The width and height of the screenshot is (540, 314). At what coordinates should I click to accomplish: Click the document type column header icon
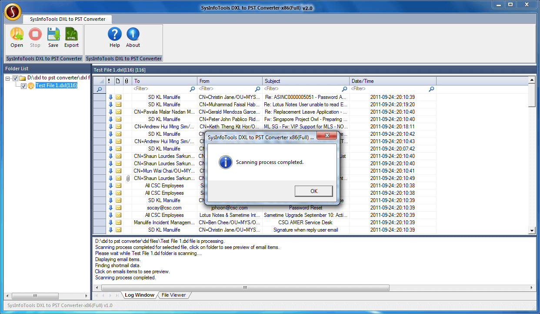(118, 81)
